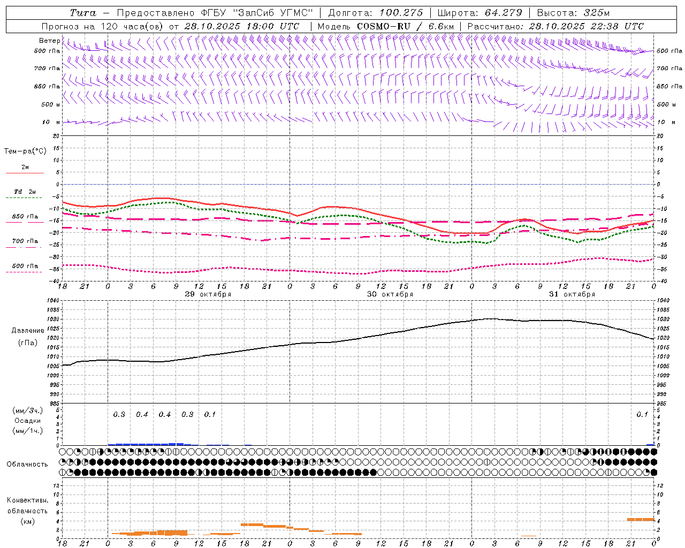Viewport: 685px width, 548px height.
Task: Click the 'Облачность' cloud cover label
Action: coord(27,465)
